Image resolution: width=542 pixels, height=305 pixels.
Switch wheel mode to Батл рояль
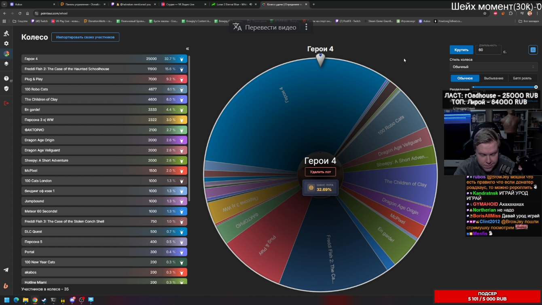pyautogui.click(x=522, y=78)
